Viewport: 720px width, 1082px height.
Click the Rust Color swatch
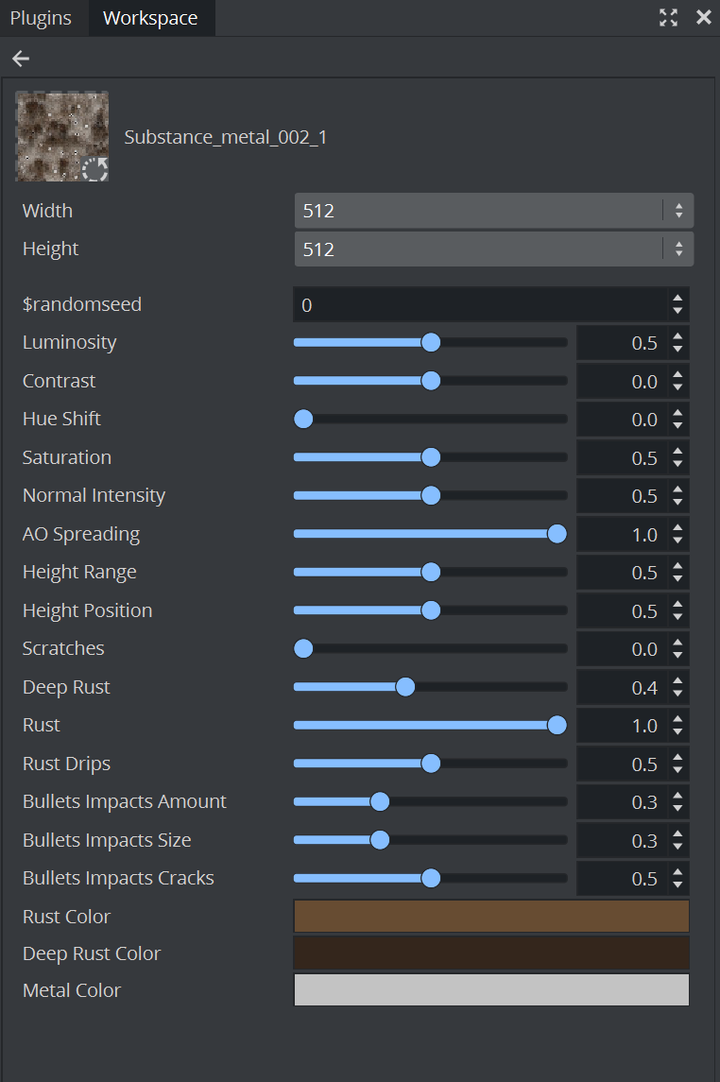[x=491, y=917]
